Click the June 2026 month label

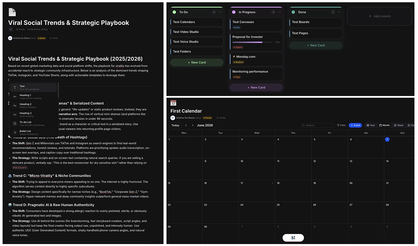click(205, 125)
